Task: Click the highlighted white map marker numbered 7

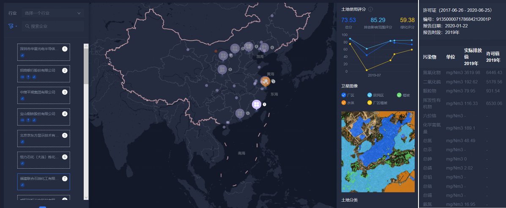Action: [256, 104]
